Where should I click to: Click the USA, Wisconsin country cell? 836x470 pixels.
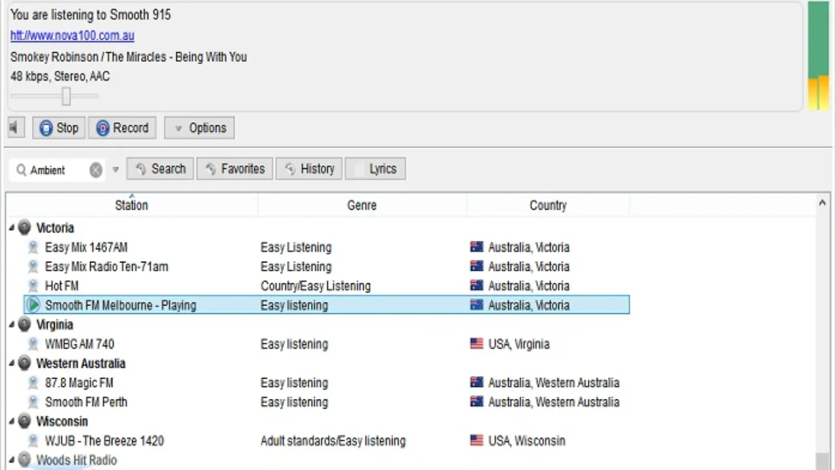[526, 441]
